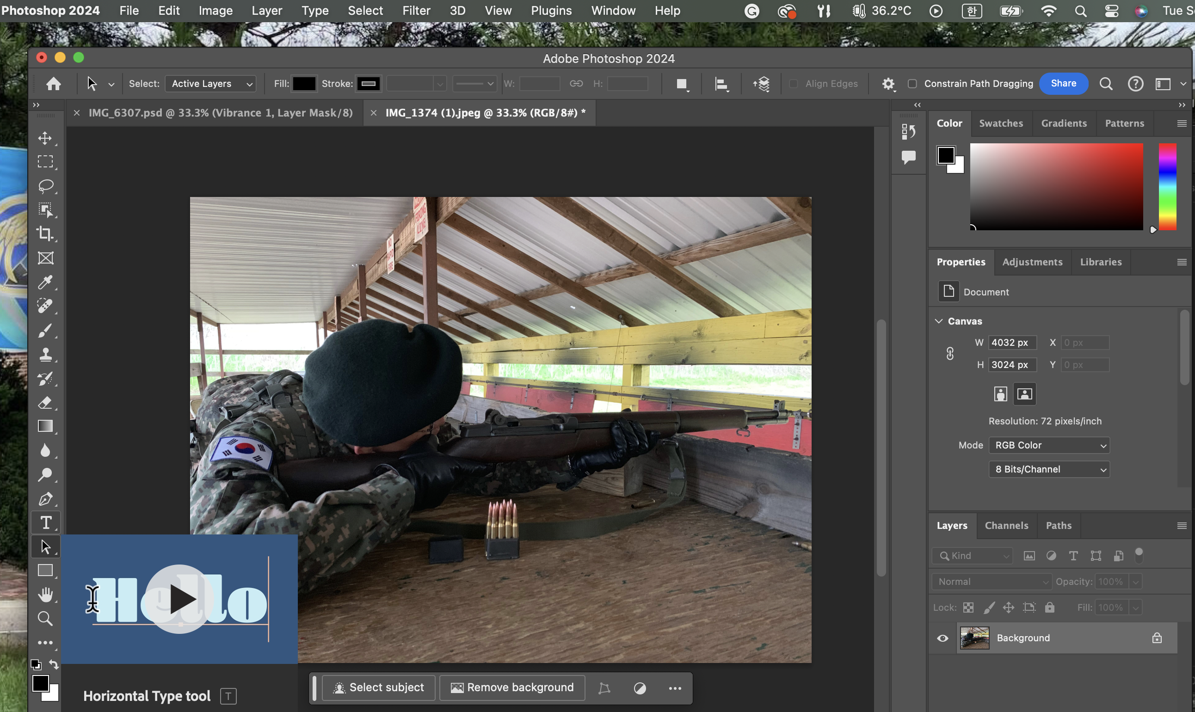Viewport: 1195px width, 712px height.
Task: Open the RGB Color mode dropdown
Action: click(x=1049, y=445)
